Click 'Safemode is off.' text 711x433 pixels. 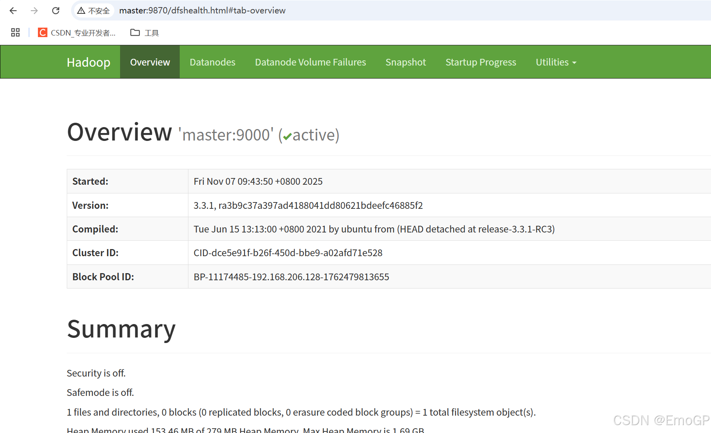(x=100, y=392)
